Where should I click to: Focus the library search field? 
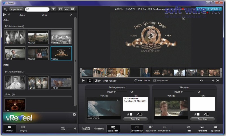pos(37,9)
